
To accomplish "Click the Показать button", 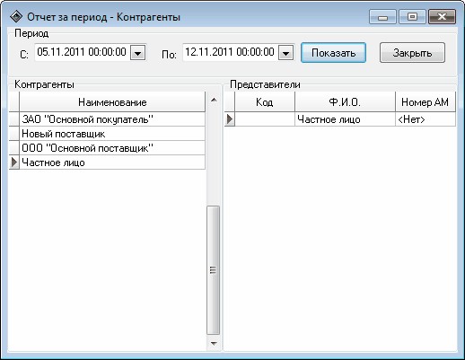I will pyautogui.click(x=333, y=53).
